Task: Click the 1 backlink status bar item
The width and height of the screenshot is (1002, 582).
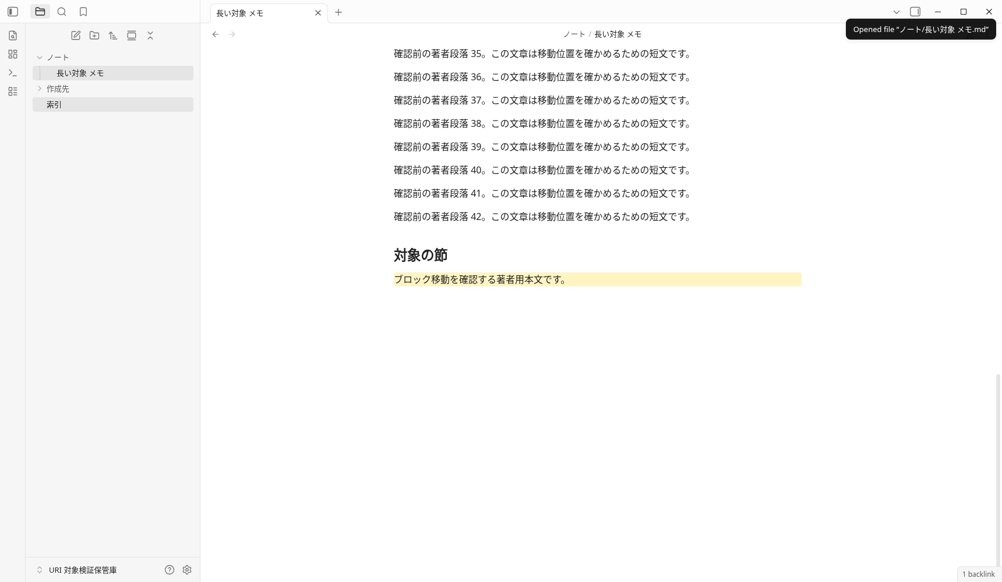Action: click(979, 574)
